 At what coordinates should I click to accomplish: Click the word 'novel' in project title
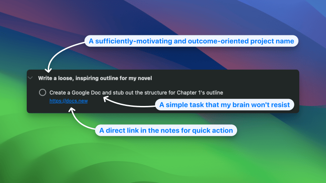point(145,78)
